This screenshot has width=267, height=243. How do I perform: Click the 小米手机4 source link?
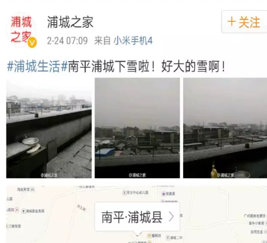click(133, 41)
